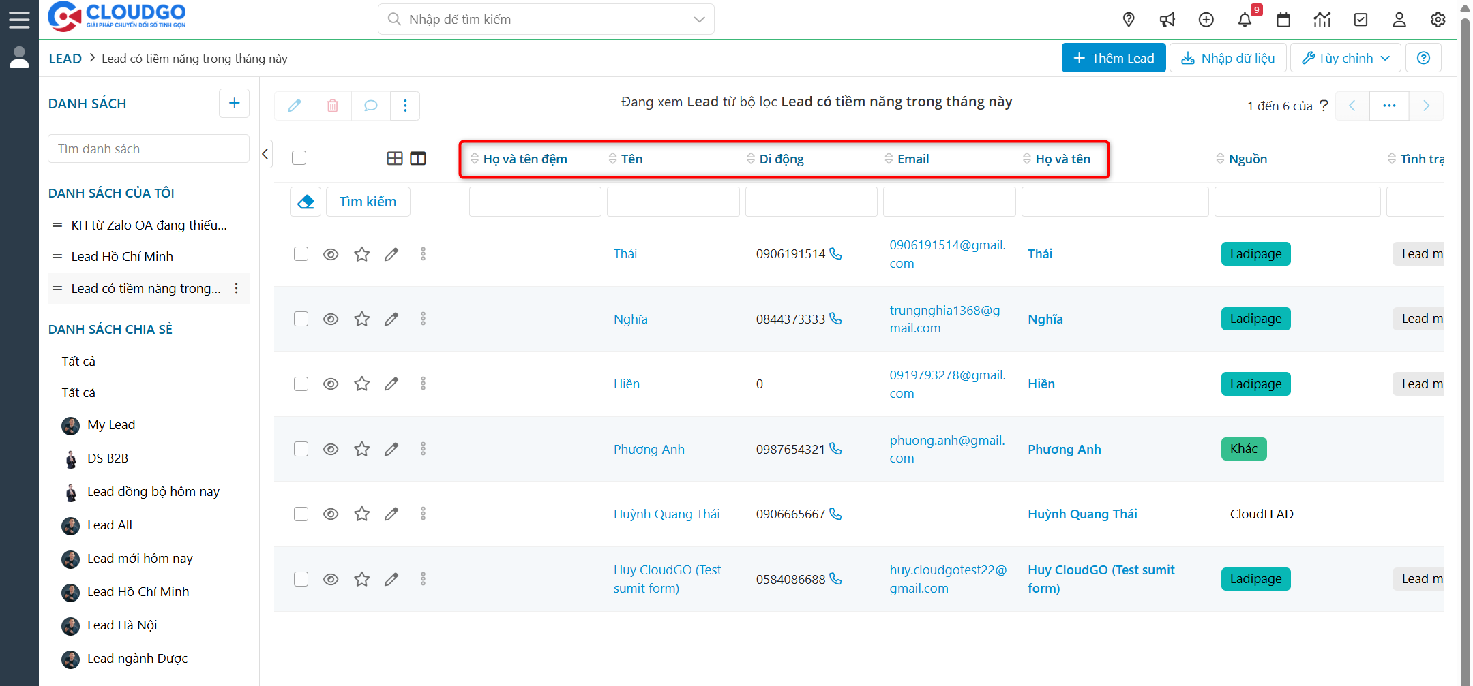Click the eraser clear-filter icon

306,202
